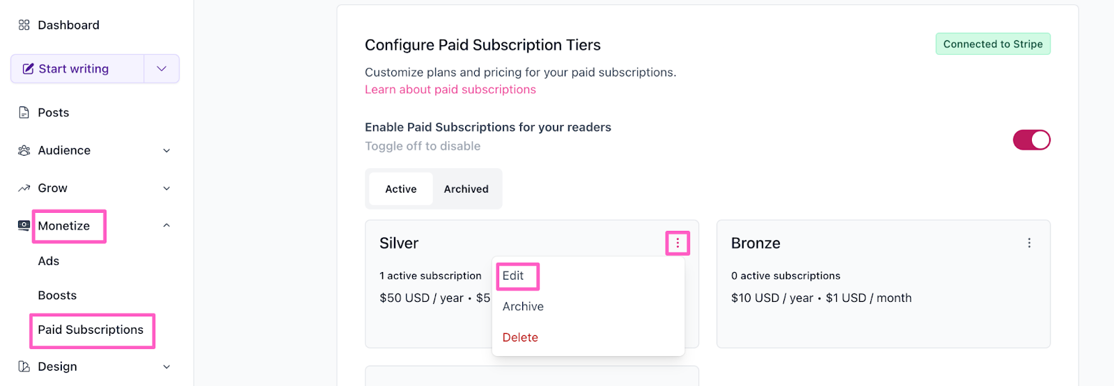Collapse the Monetize sidebar section
Viewport: 1114px width, 386px height.
click(166, 225)
